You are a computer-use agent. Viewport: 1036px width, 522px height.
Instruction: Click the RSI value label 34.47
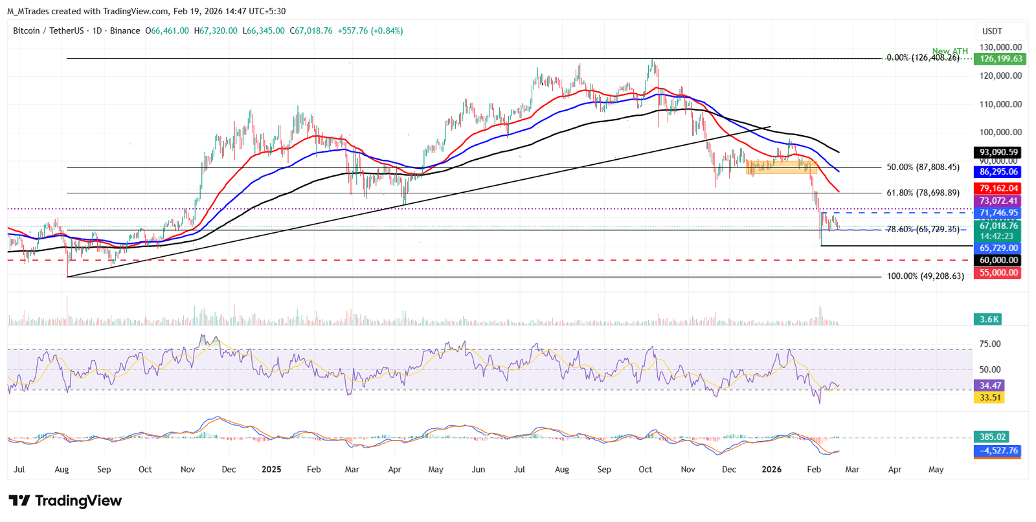coord(990,386)
